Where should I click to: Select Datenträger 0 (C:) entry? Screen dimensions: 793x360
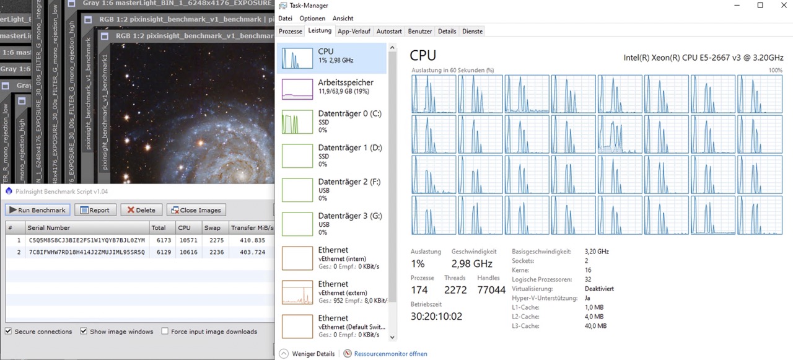coord(331,121)
